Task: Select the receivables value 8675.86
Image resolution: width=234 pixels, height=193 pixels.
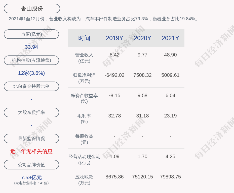Action: pyautogui.click(x=114, y=177)
